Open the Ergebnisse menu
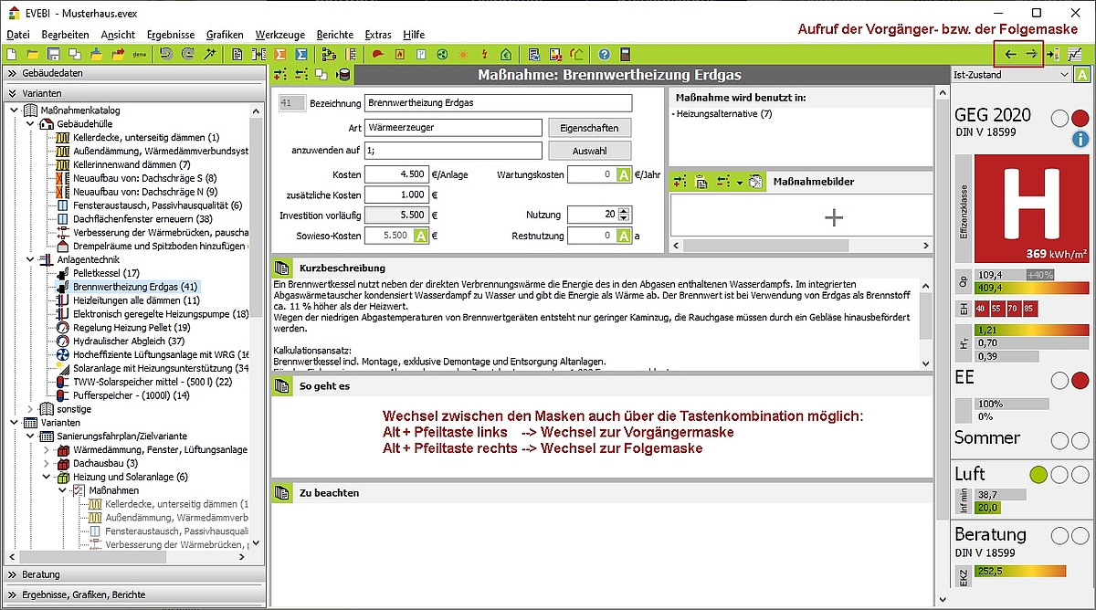Screen dimensions: 1096x610 171,34
